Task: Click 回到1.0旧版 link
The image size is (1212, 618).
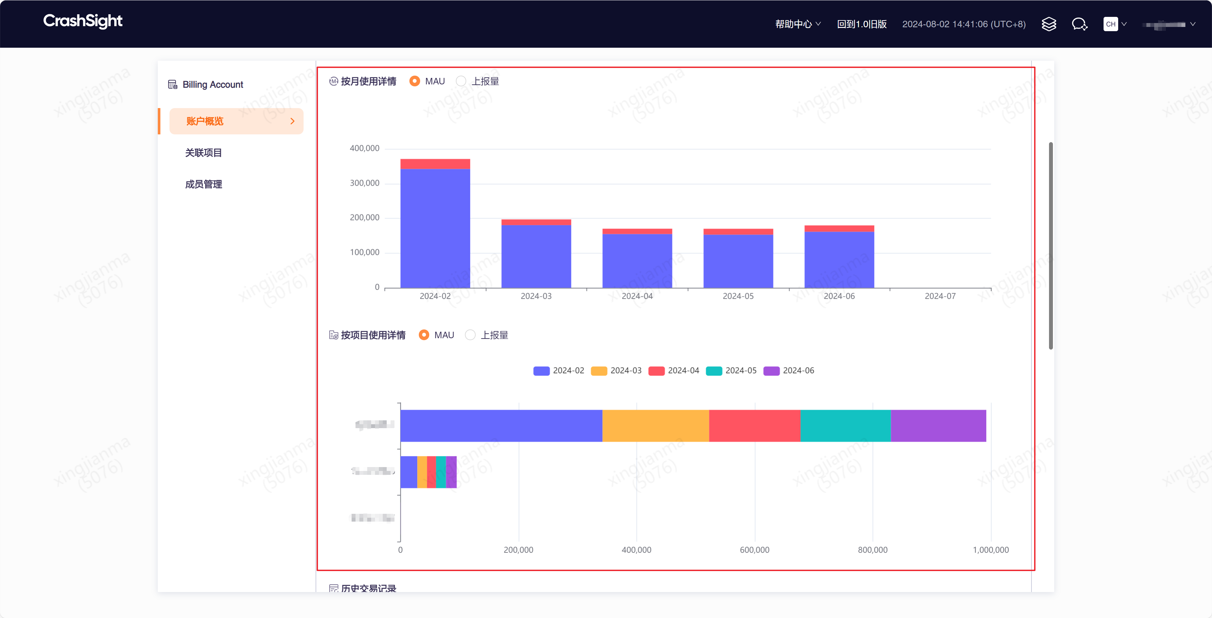Action: click(862, 24)
